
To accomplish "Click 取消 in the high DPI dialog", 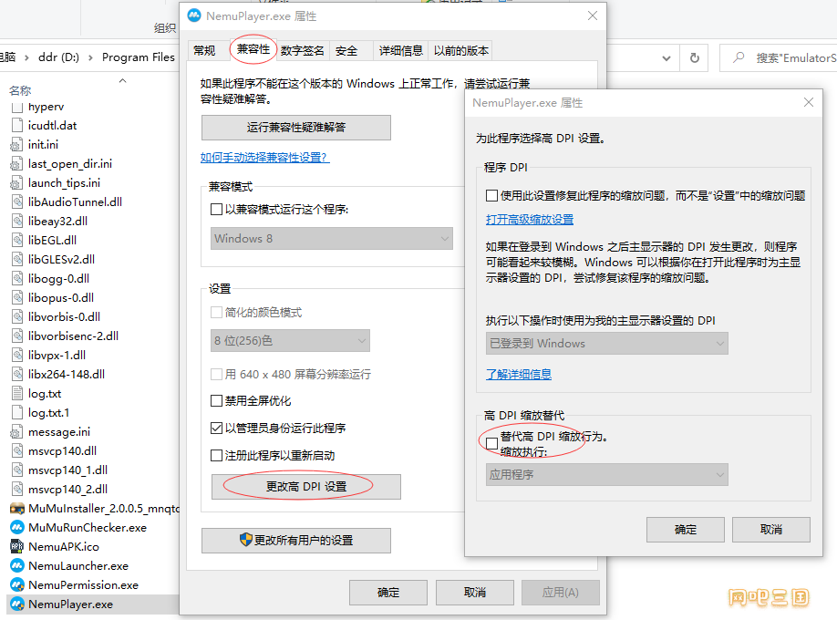I will pos(771,529).
